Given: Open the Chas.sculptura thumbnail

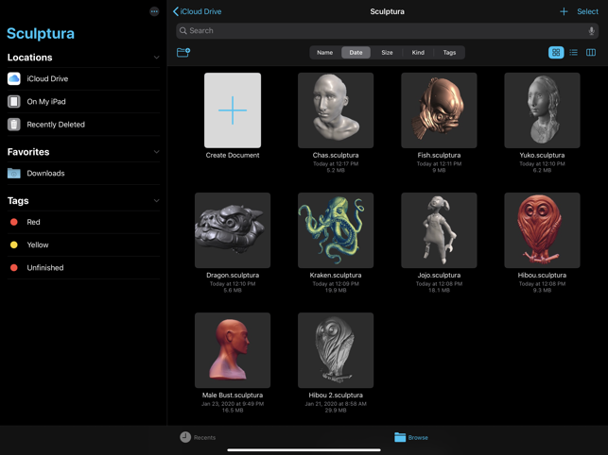Looking at the screenshot, I should point(336,110).
